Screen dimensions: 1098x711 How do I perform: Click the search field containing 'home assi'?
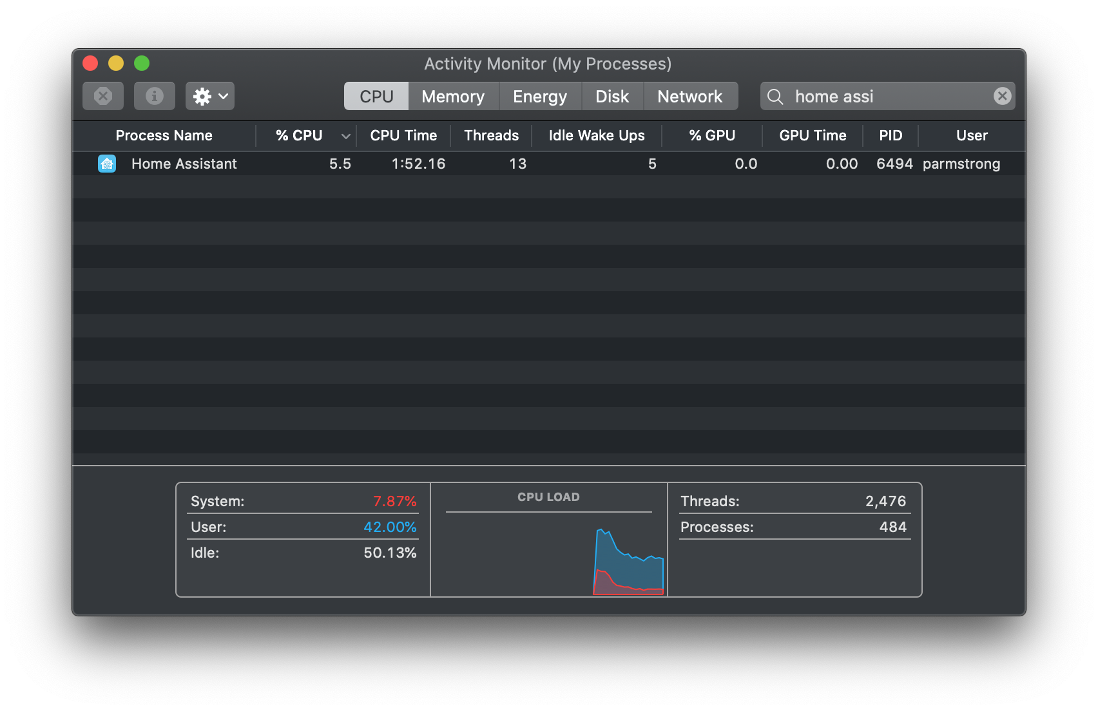[x=888, y=96]
